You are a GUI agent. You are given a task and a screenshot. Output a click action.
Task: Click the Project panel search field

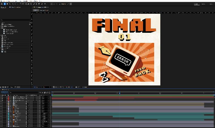pyautogui.click(x=15, y=20)
